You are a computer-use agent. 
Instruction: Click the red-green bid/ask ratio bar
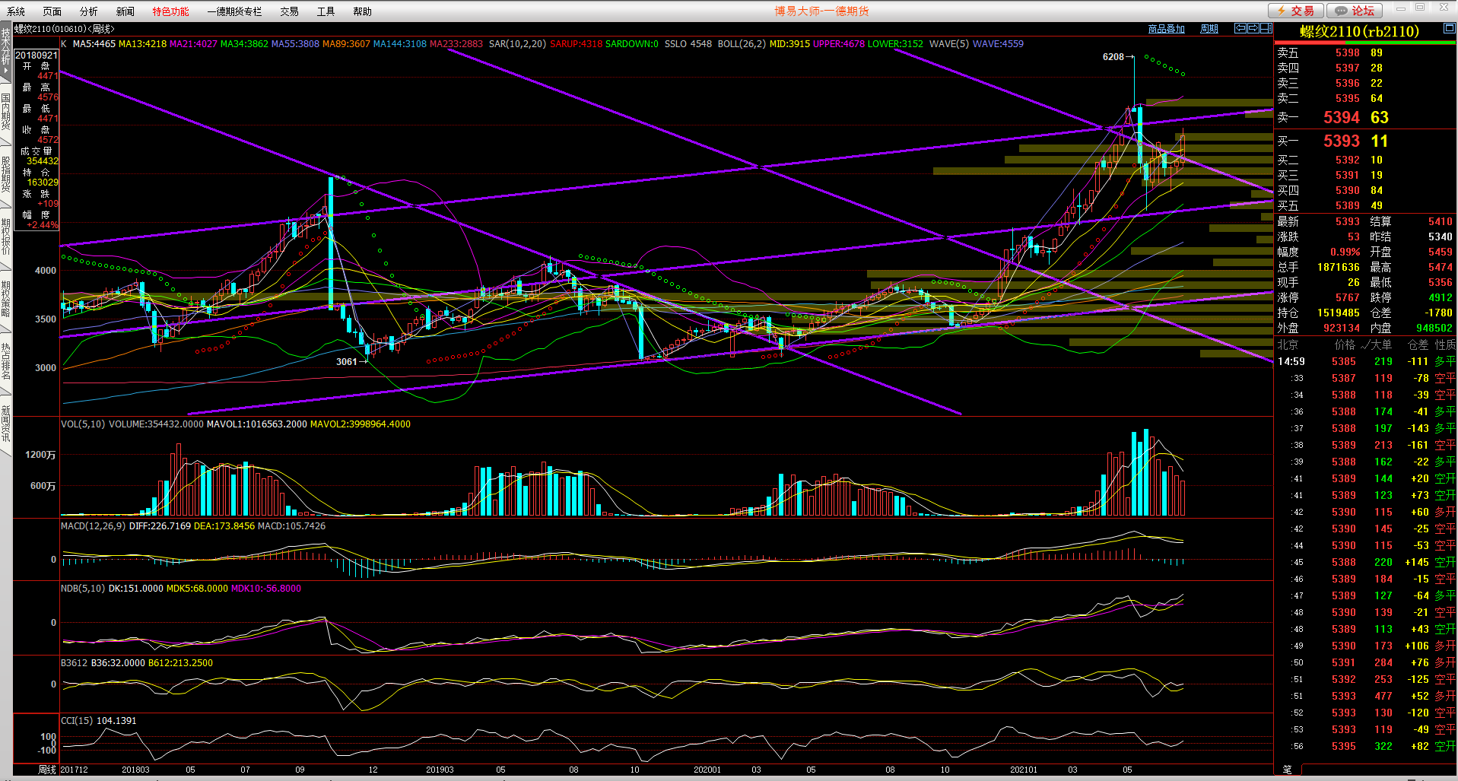[x=1364, y=43]
